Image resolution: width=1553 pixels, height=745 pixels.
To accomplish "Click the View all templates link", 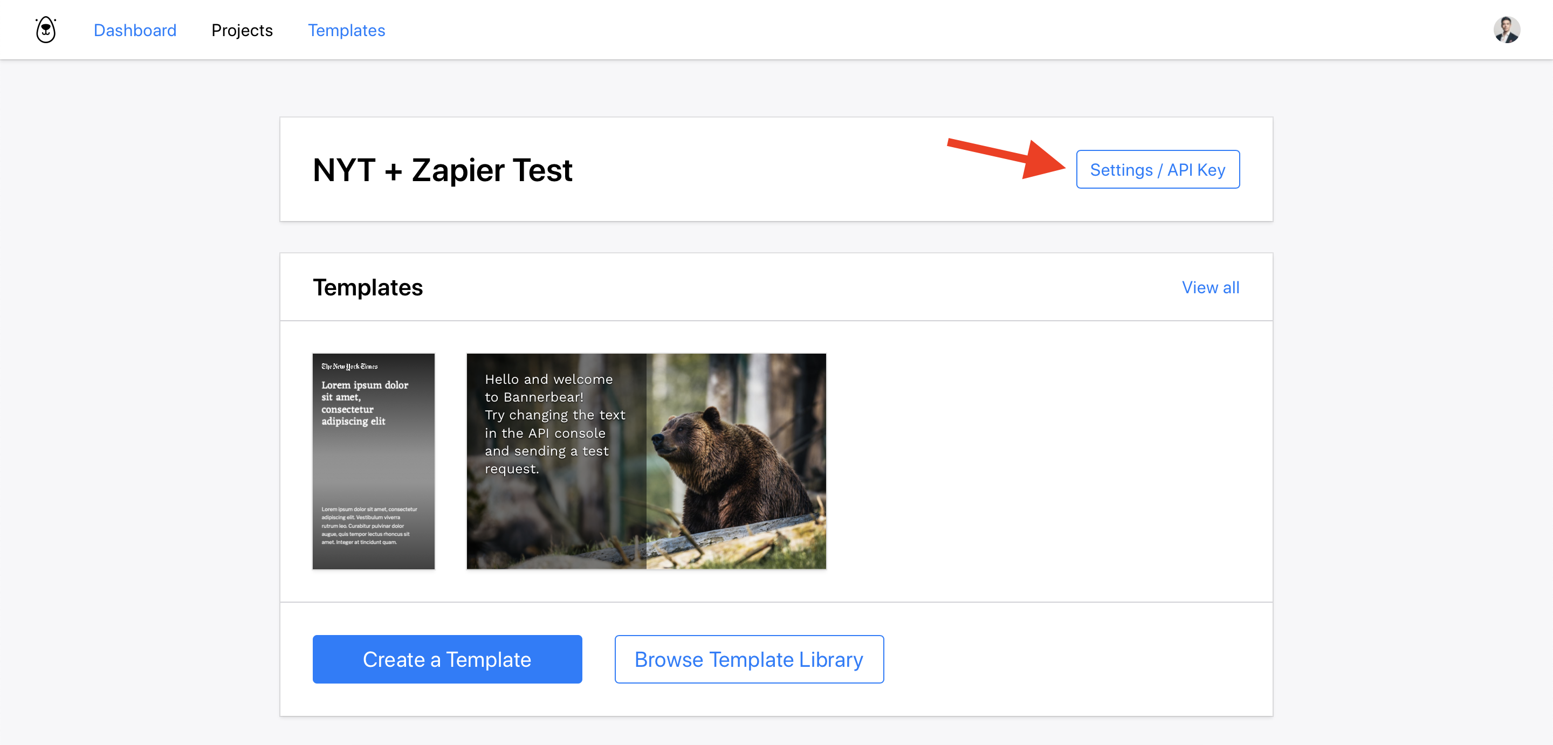I will click(x=1210, y=287).
